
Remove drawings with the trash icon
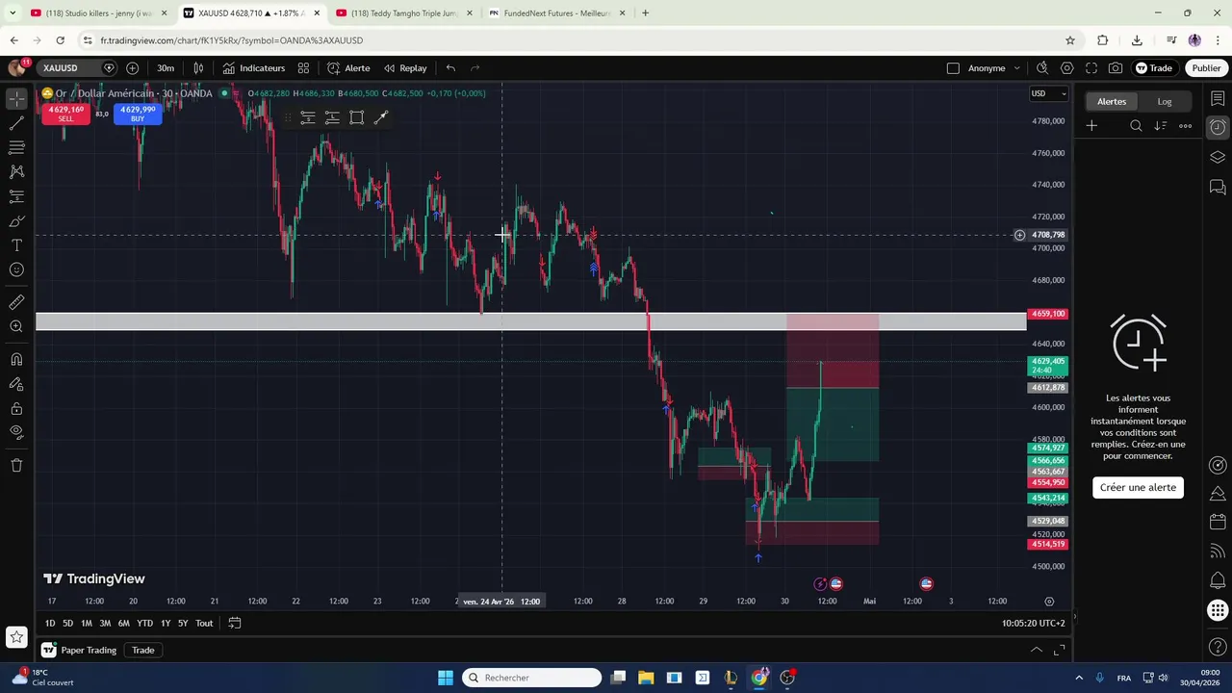click(16, 465)
